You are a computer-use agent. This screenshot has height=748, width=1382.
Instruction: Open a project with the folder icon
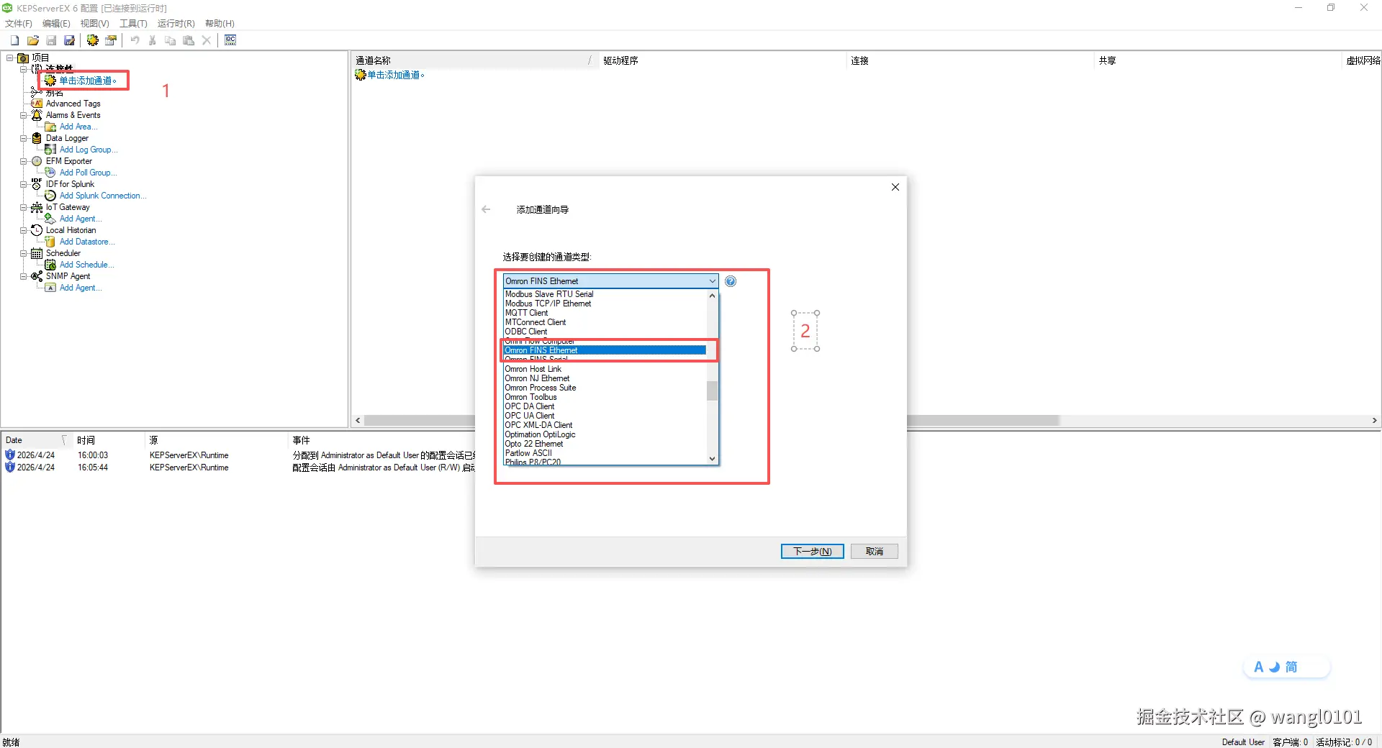pos(33,40)
